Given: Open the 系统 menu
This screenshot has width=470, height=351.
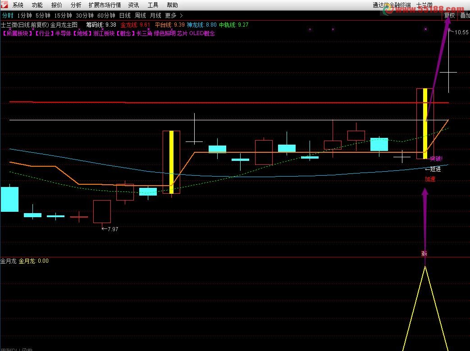Looking at the screenshot, I should pyautogui.click(x=18, y=5).
